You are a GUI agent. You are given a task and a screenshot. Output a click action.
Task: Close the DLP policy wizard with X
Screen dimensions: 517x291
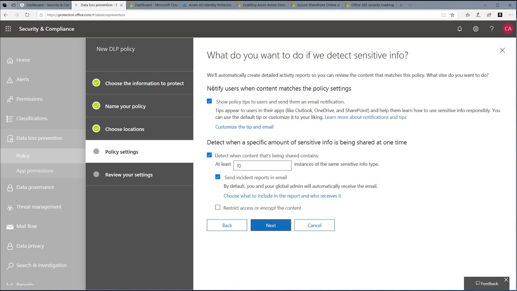tap(502, 51)
